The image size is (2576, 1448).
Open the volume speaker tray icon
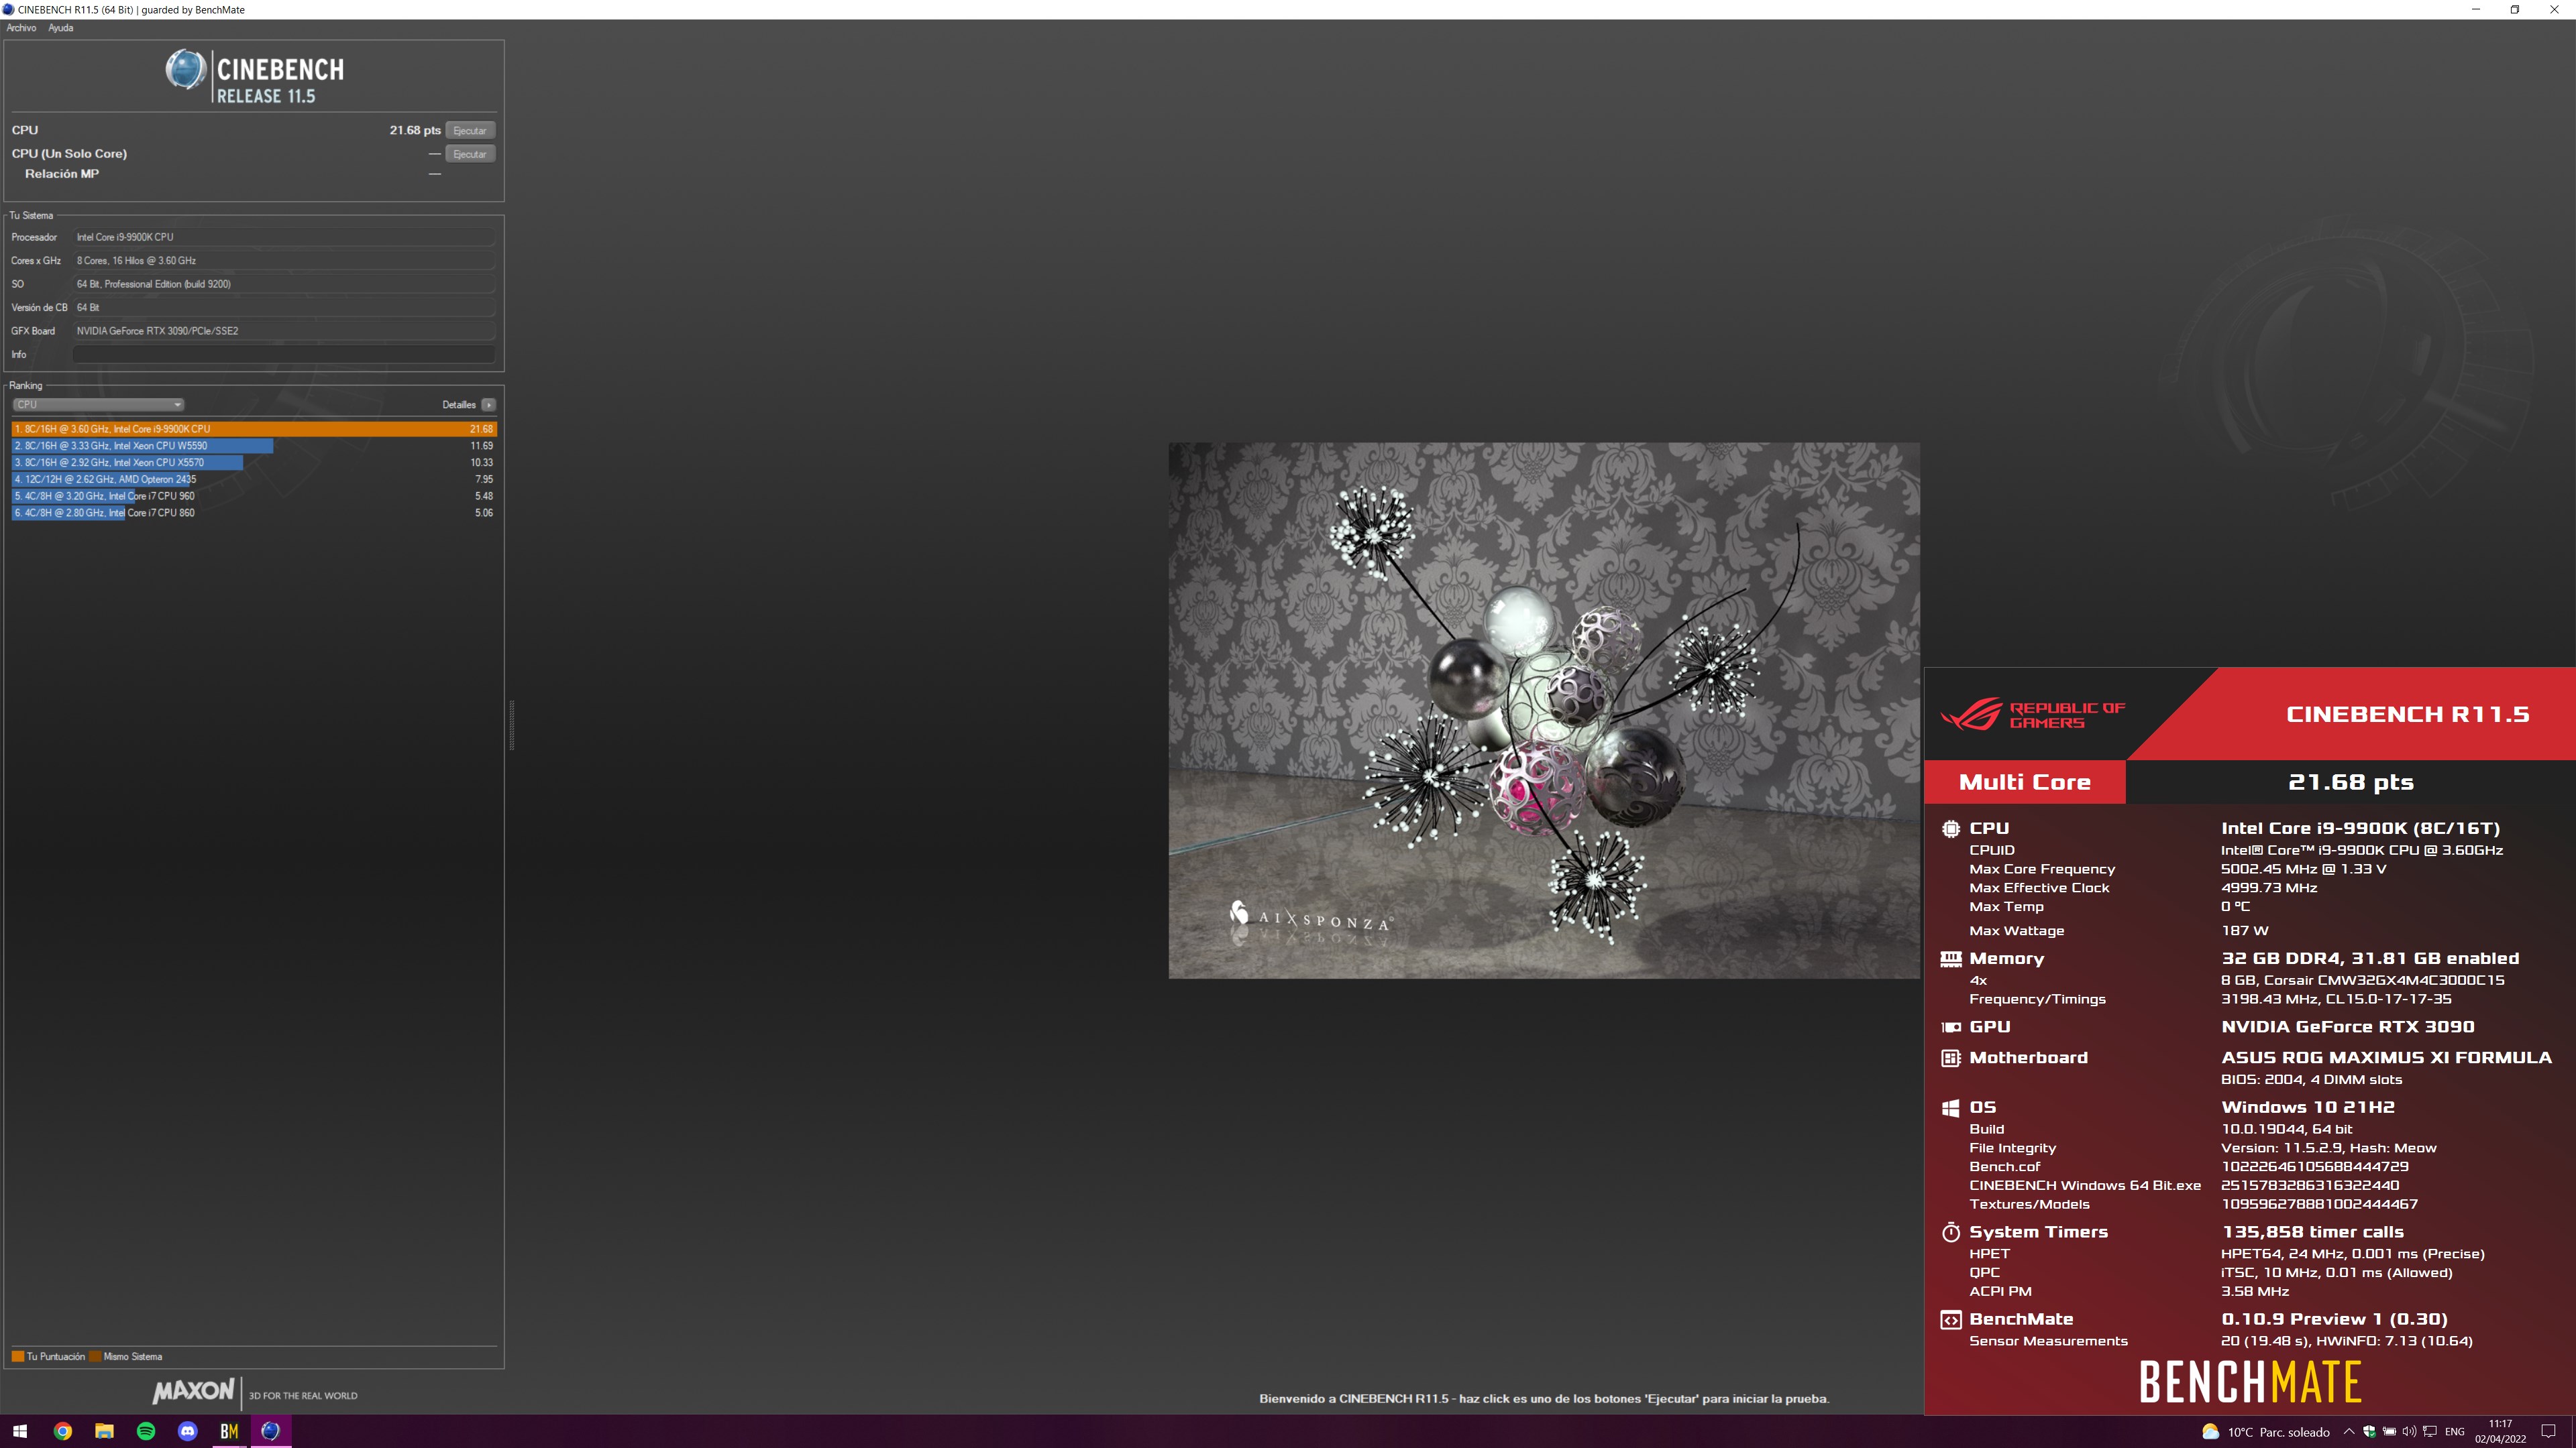[x=2409, y=1432]
